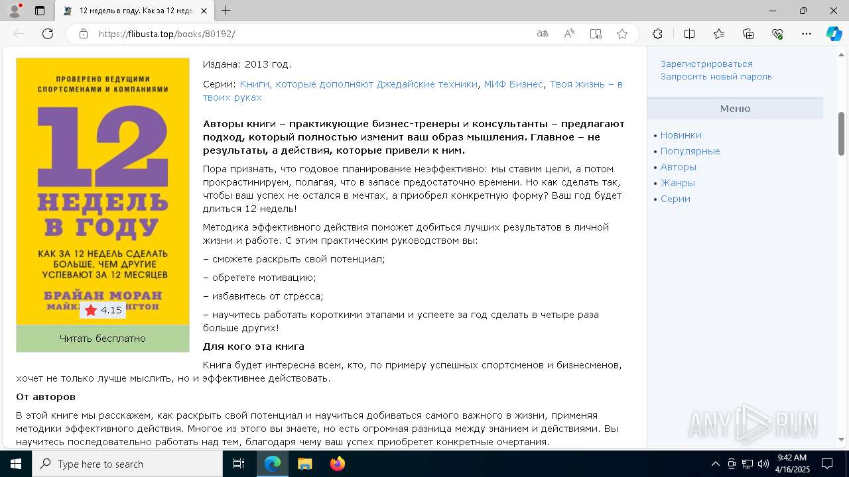Viewport: 849px width, 477px height.
Task: Close the '12 недель в году' browser tab
Action: (204, 11)
